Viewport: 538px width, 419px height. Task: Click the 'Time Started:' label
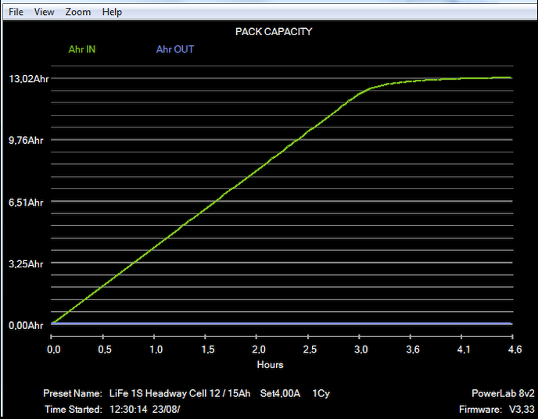coord(73,410)
